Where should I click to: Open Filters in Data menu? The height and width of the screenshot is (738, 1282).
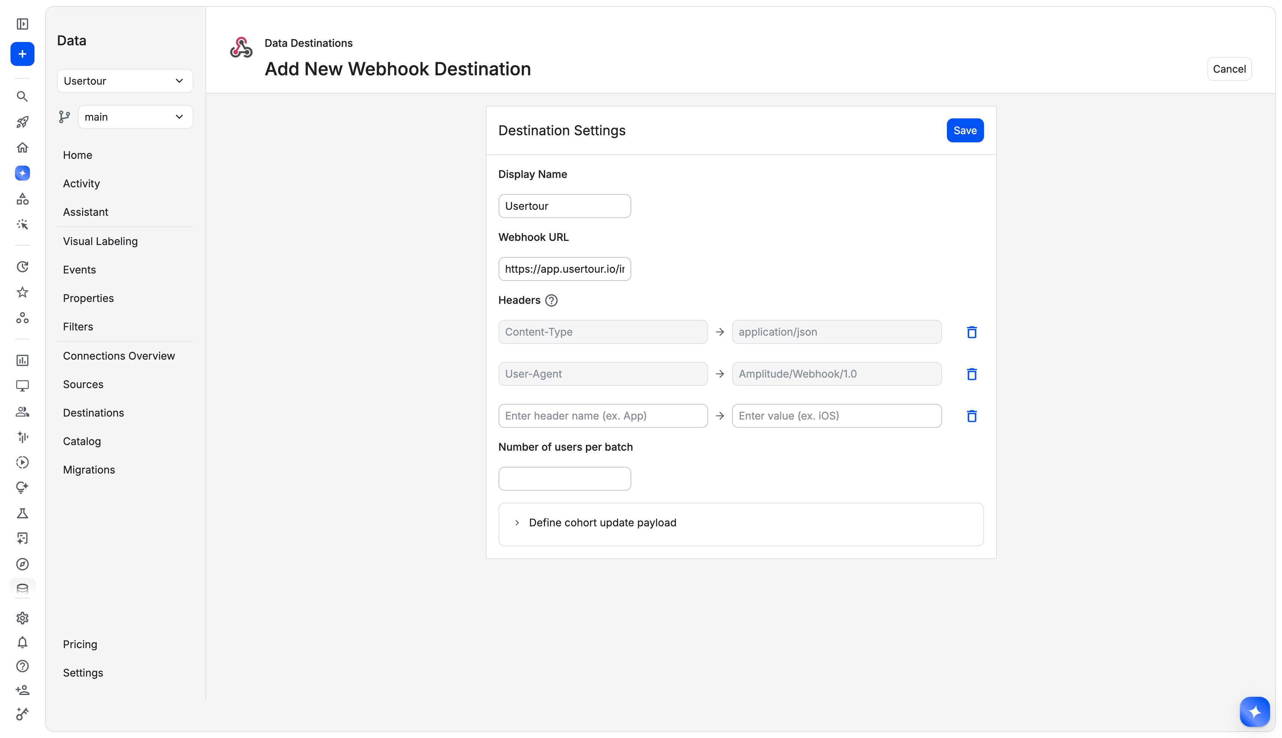[78, 326]
